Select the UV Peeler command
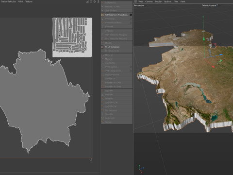This screenshot has width=233, height=175. point(116,31)
